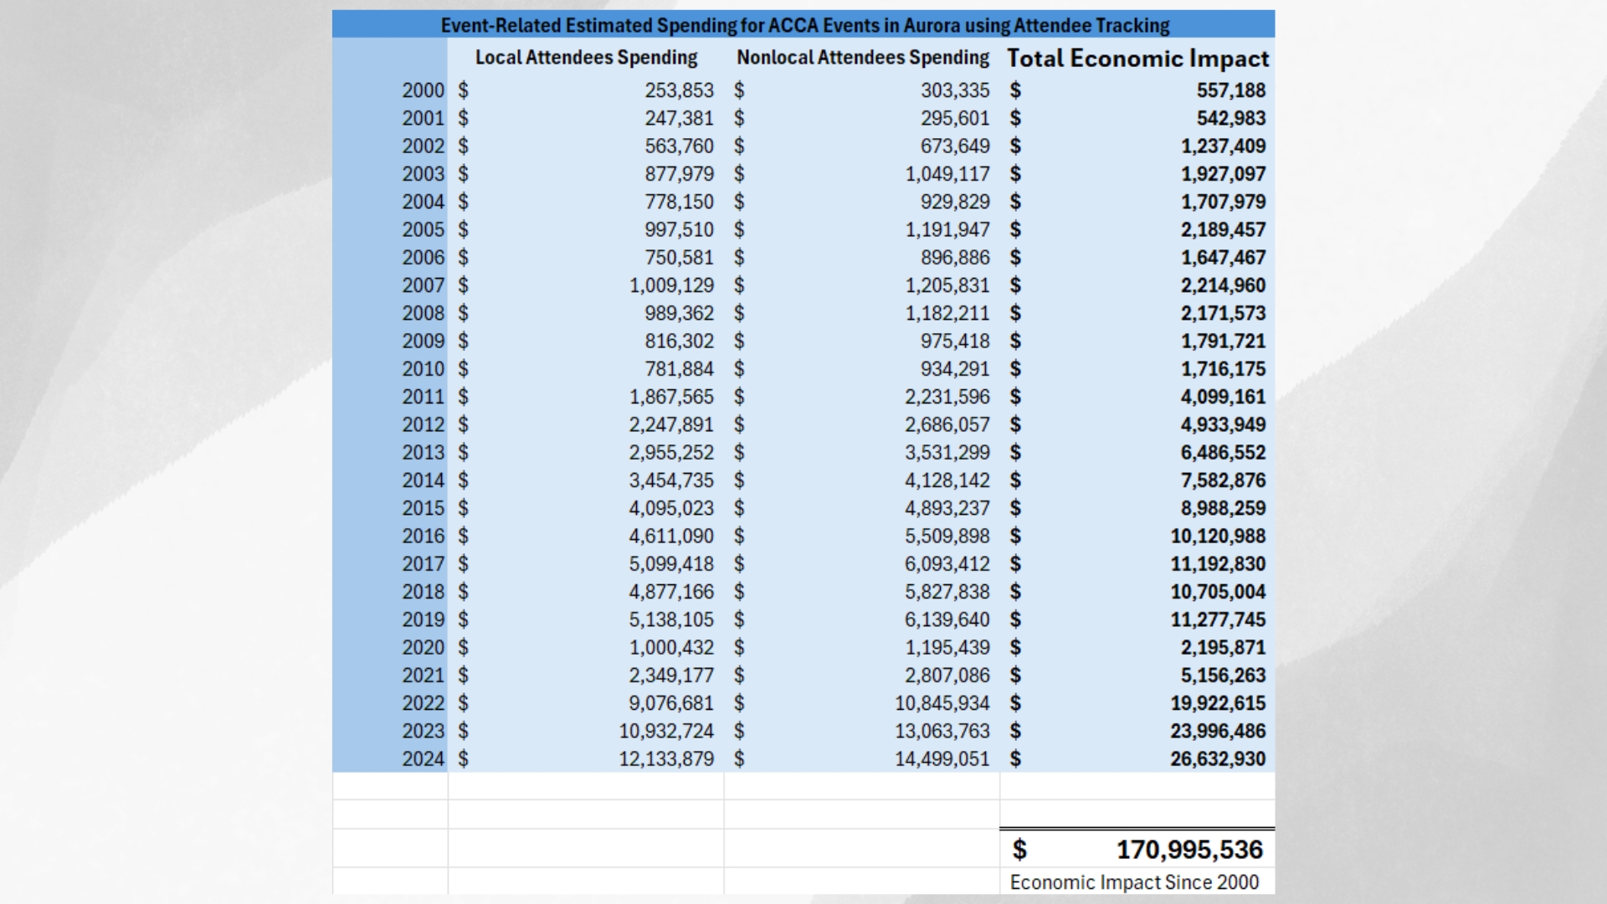Viewport: 1607px width, 904px height.
Task: Select total impact value 11,192,830
Action: click(1218, 563)
